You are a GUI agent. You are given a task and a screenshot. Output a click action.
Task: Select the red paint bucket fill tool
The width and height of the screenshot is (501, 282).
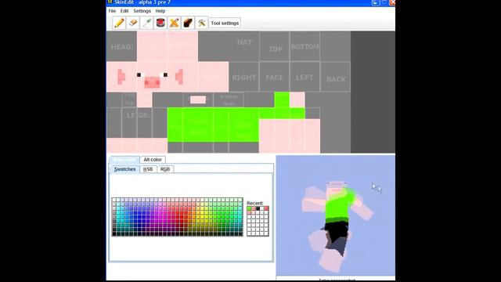coord(160,23)
